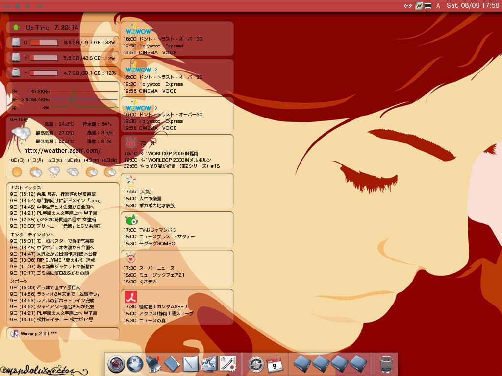Click the rainy forecast icon for 12日(火)
Image resolution: width=502 pixels, height=376 pixels.
pyautogui.click(x=54, y=172)
